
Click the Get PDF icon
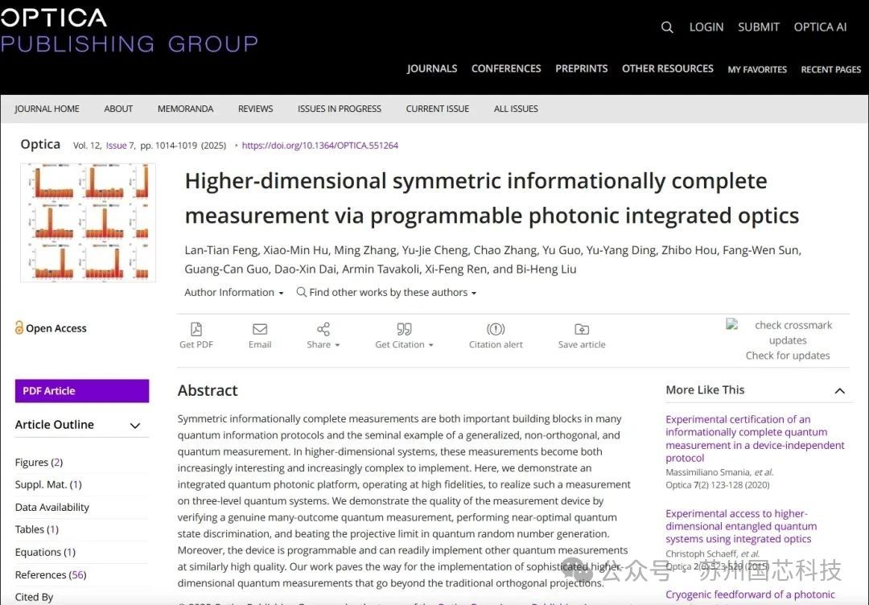(x=196, y=329)
